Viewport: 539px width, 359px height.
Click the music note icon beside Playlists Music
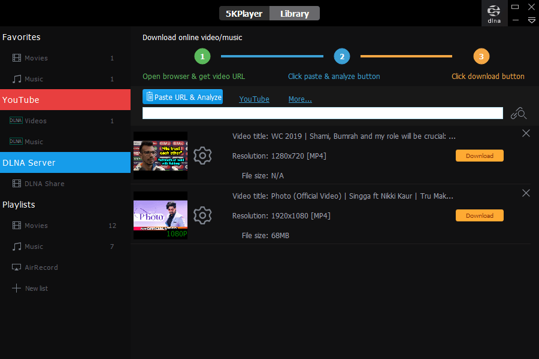pos(17,247)
